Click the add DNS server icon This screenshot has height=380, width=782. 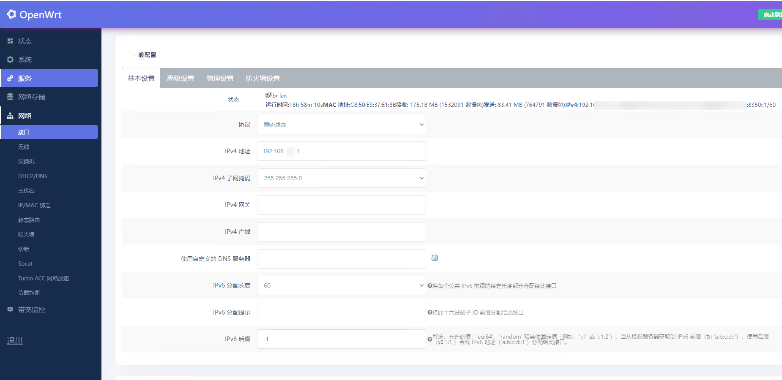435,258
